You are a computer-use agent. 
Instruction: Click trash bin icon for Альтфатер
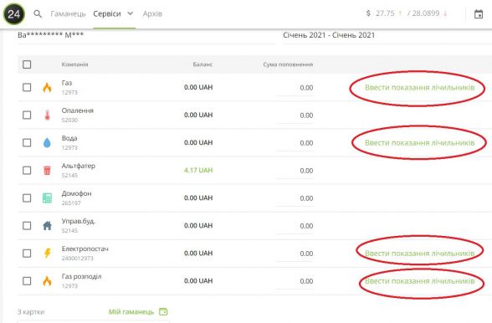[x=47, y=171]
